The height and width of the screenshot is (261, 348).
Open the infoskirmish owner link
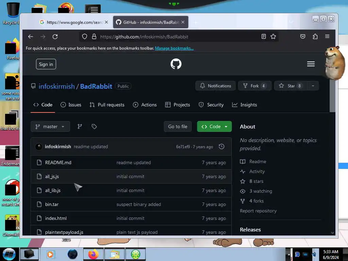click(57, 86)
